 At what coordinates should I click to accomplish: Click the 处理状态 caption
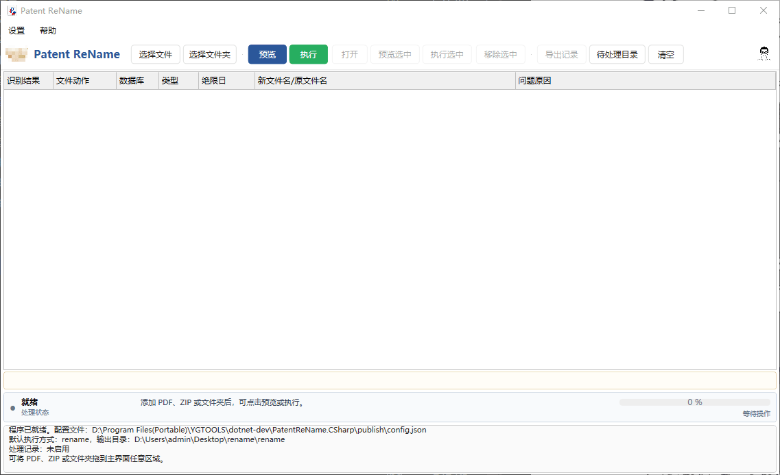point(35,413)
